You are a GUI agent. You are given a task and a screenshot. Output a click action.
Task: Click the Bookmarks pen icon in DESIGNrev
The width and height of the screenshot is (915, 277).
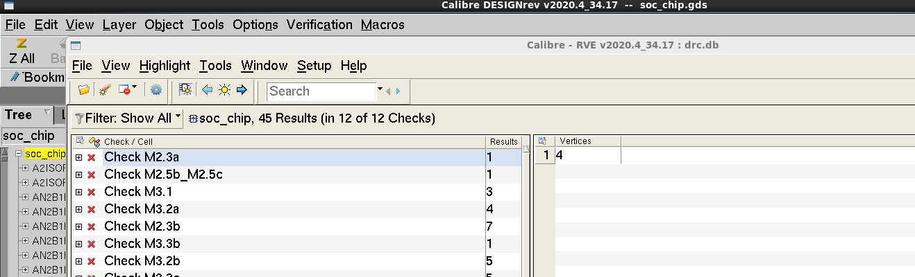15,77
